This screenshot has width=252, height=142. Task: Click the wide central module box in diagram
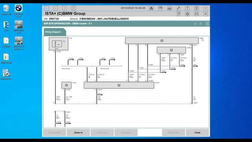(x=119, y=85)
